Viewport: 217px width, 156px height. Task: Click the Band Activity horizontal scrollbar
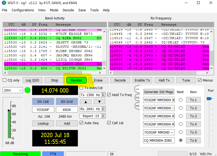pyautogui.click(x=52, y=73)
